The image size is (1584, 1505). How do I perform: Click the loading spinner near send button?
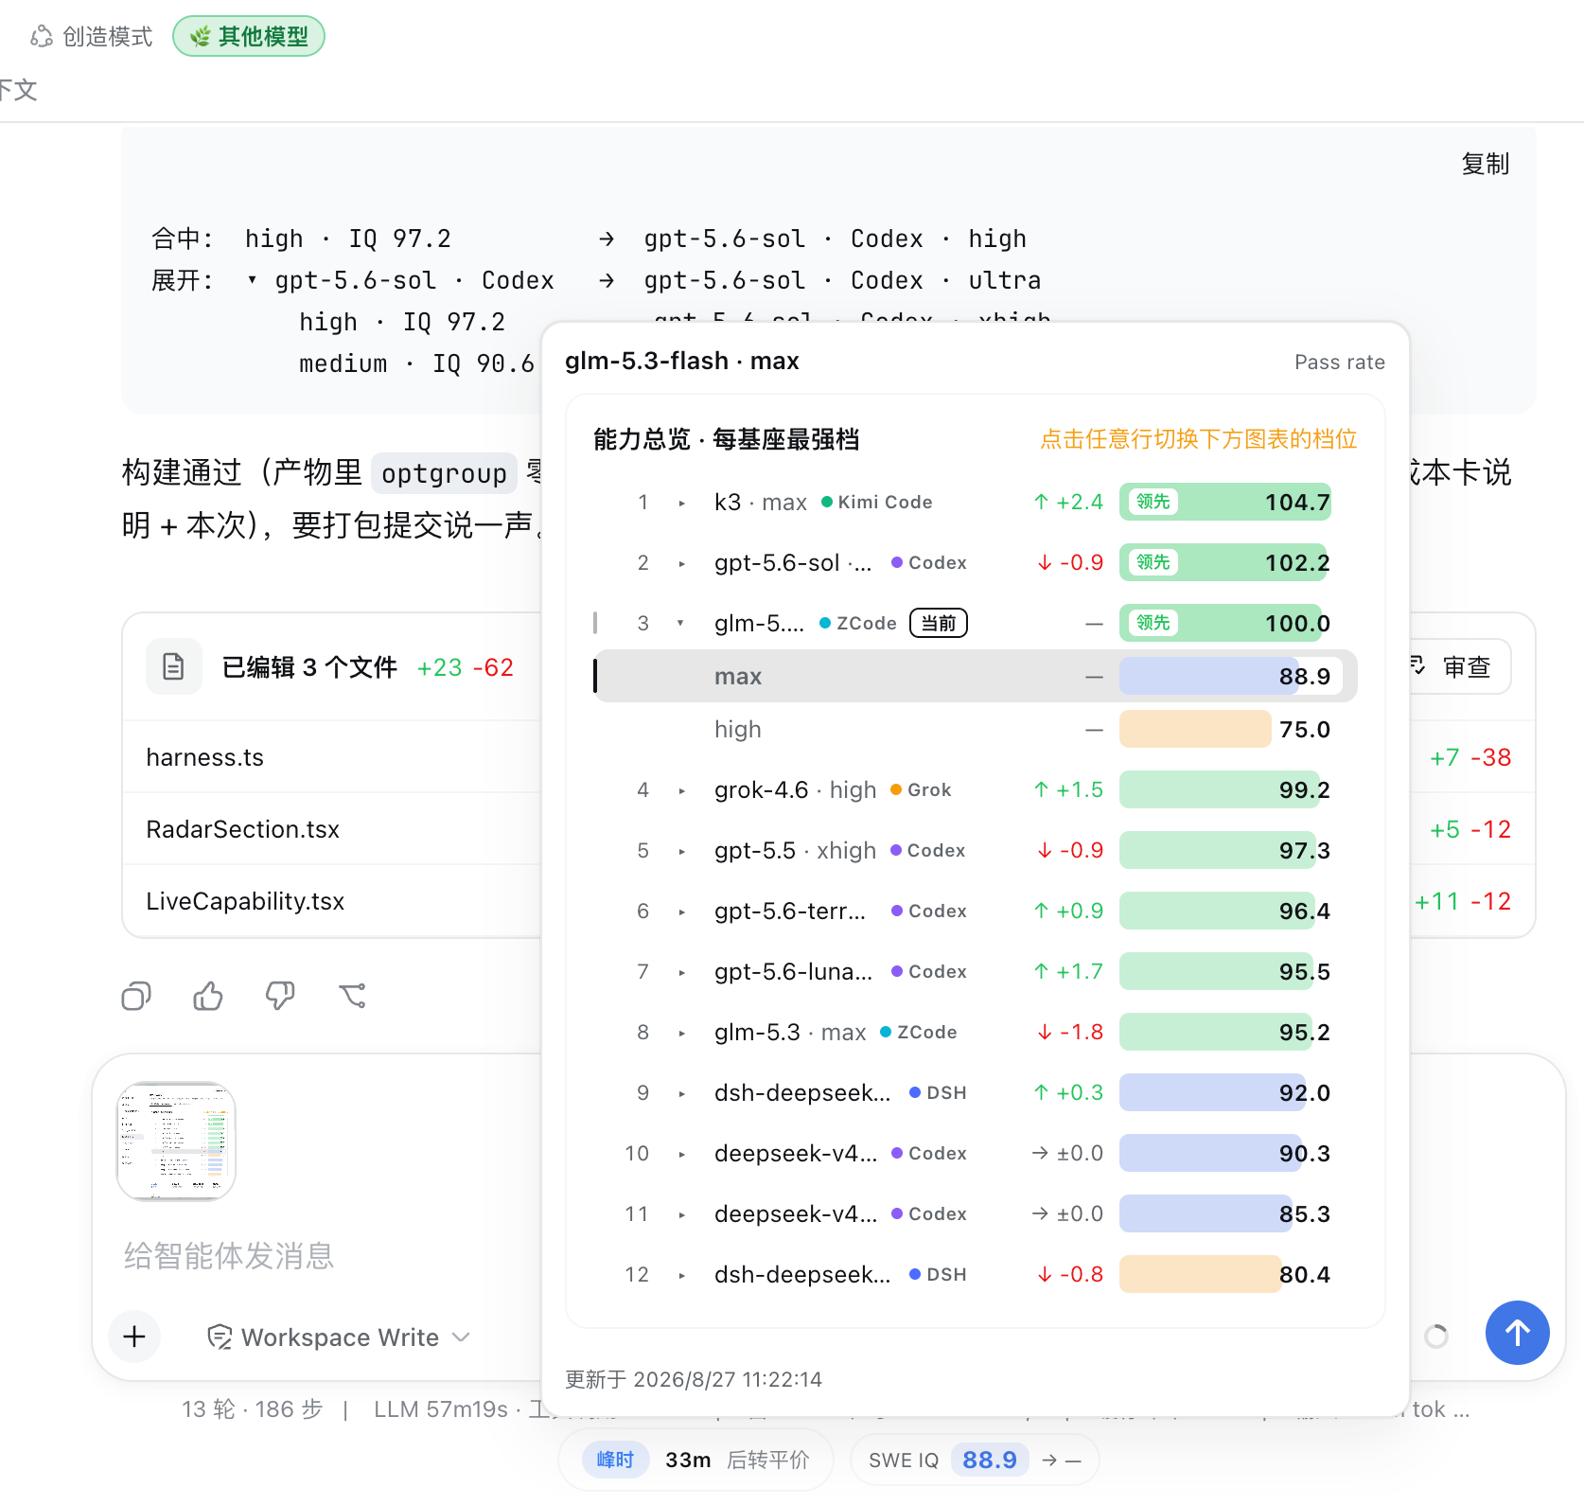pos(1435,1336)
